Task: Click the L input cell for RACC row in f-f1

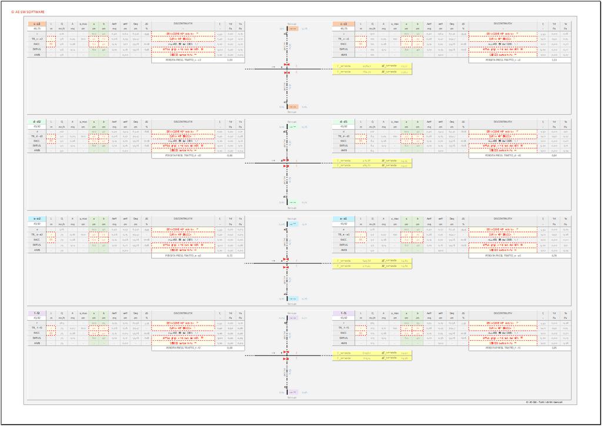Action: pyautogui.click(x=357, y=334)
